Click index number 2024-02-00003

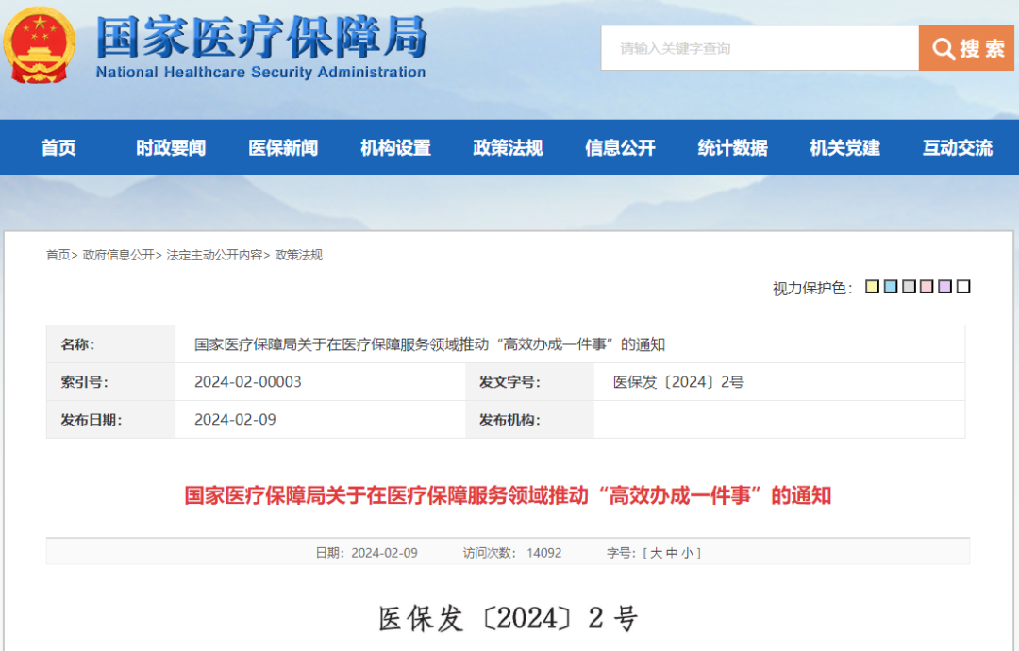click(x=247, y=382)
